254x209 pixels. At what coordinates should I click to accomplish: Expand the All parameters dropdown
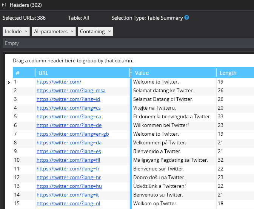point(54,32)
